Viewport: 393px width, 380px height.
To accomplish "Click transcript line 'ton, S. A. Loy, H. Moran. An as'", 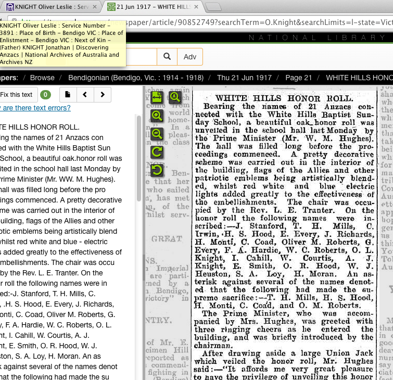I will coord(50,356).
